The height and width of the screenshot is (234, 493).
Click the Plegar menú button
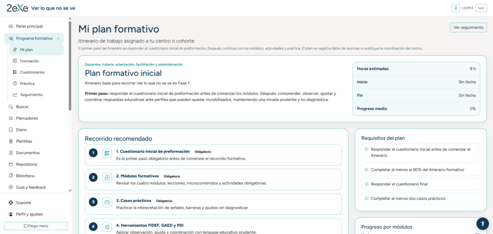36,226
